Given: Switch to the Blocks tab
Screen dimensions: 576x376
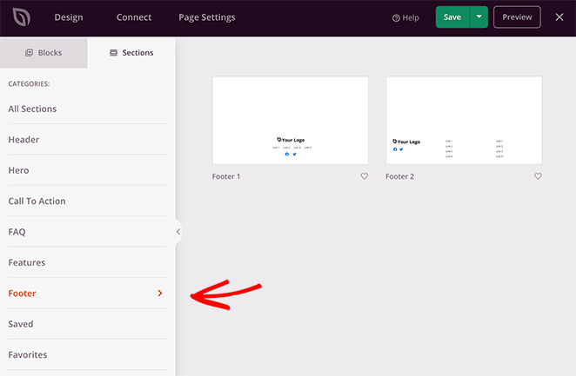Looking at the screenshot, I should (44, 53).
